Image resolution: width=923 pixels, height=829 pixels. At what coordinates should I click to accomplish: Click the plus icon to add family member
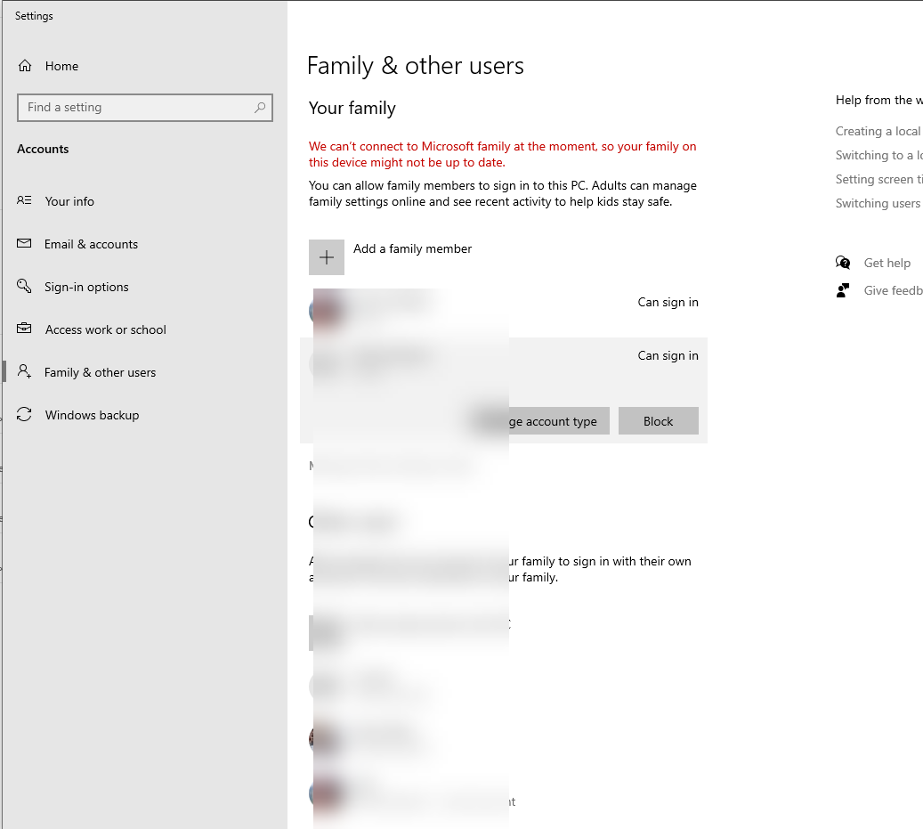pos(327,257)
